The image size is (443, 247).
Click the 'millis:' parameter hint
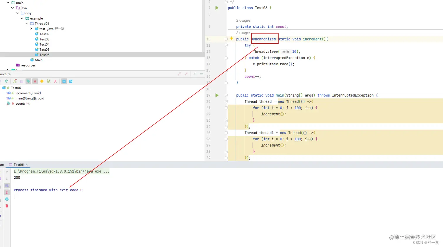point(286,52)
